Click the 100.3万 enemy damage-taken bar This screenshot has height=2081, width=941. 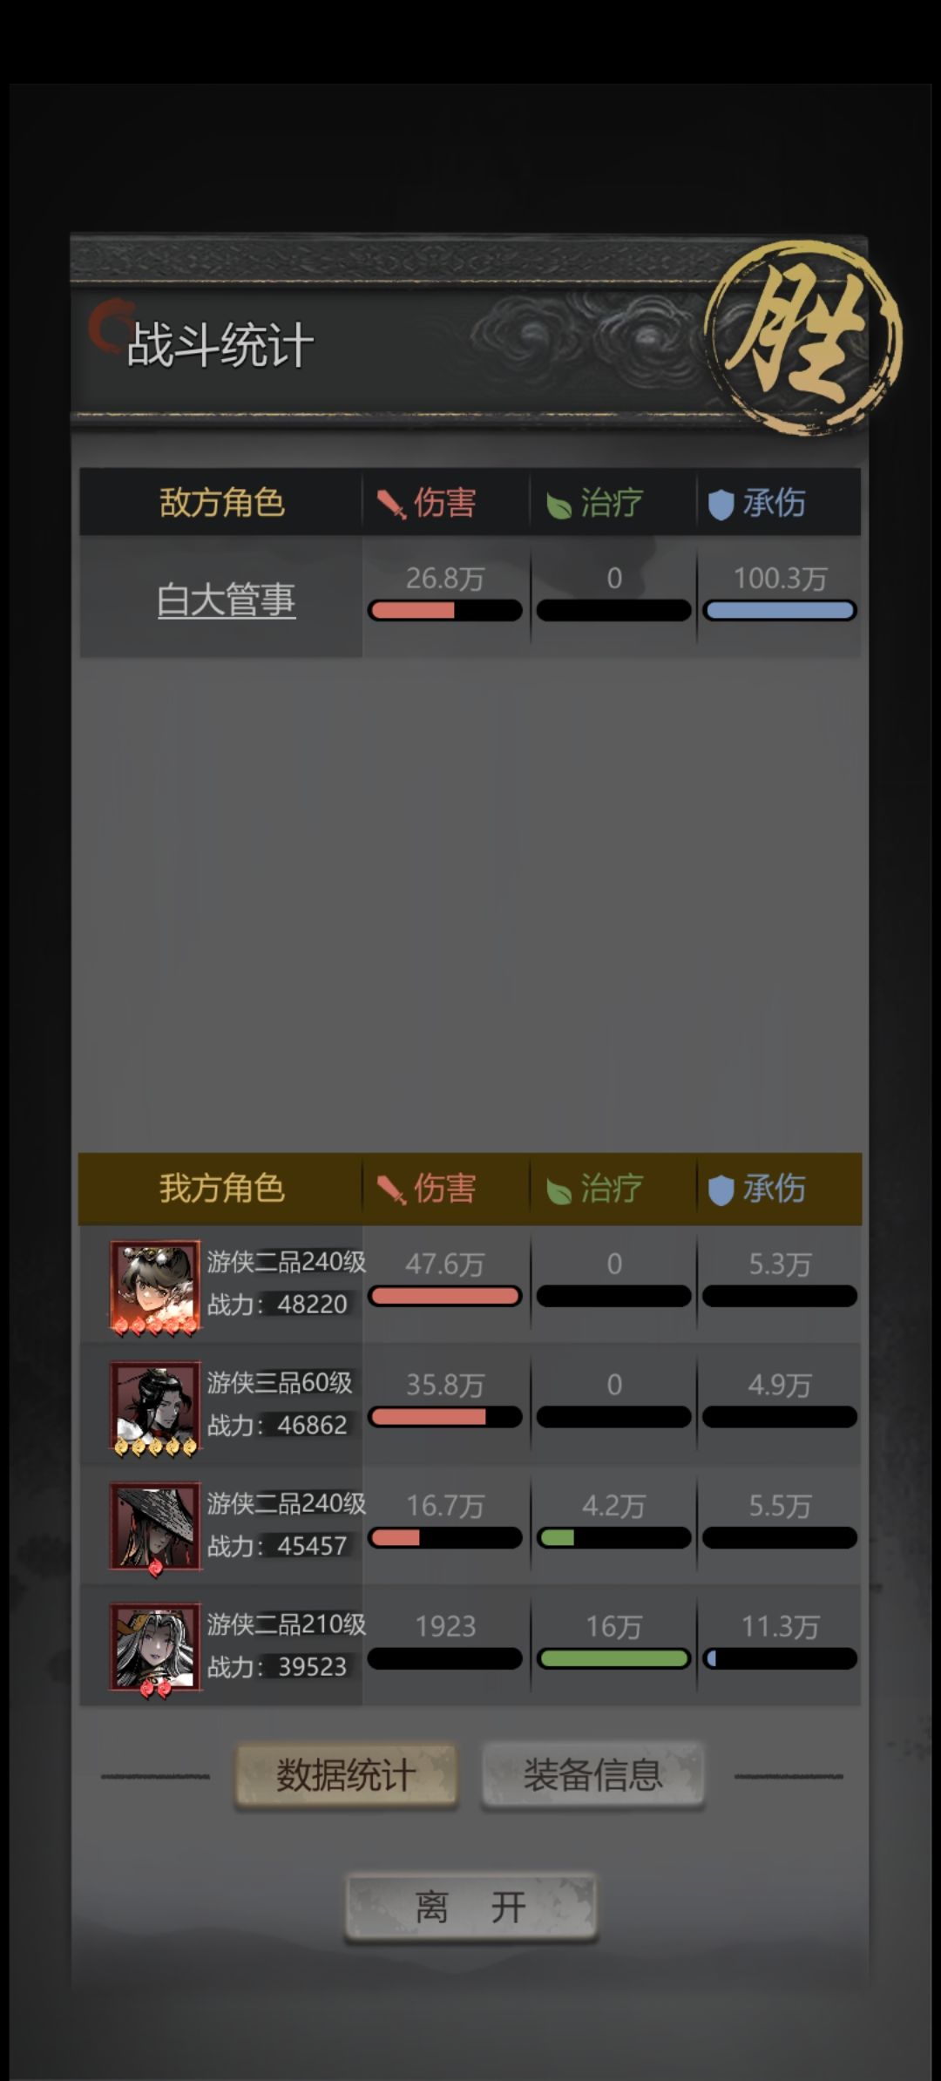pos(780,610)
